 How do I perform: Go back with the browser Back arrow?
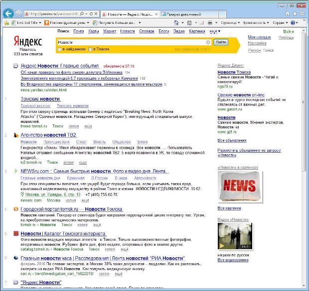pos(8,13)
